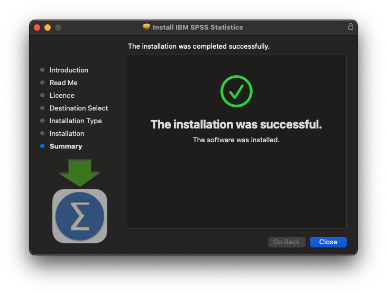Click 'The software was installed.' text
Screen dimensions: 387x294
point(236,140)
